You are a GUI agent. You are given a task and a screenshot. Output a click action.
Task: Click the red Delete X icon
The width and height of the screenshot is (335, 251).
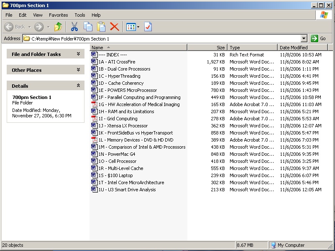pyautogui.click(x=115, y=27)
